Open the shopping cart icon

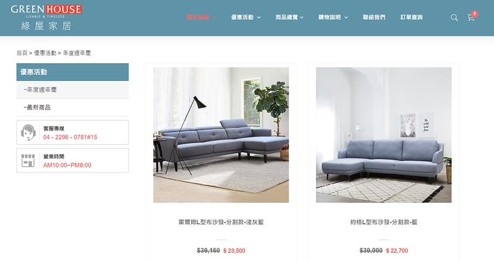click(x=471, y=18)
